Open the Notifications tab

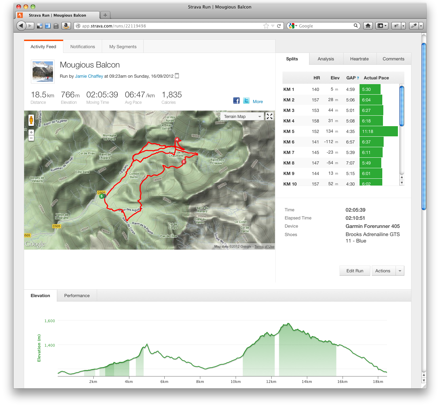point(82,46)
